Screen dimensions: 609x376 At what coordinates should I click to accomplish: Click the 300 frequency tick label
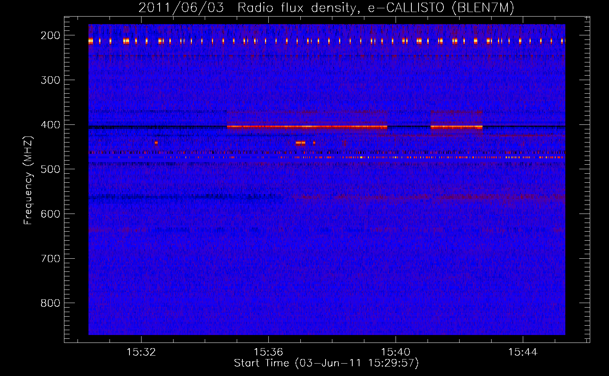[x=50, y=80]
